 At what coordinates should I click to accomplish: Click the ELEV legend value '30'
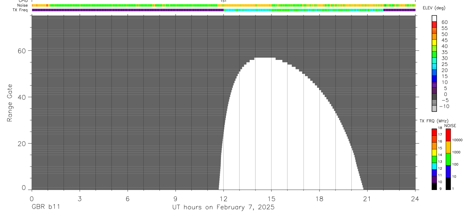445,58
